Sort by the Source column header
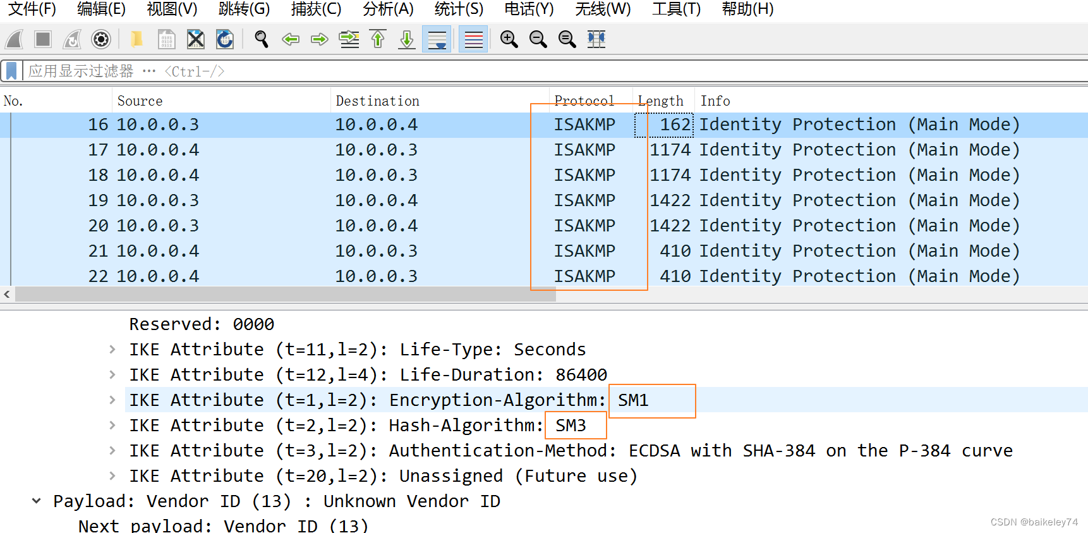Image resolution: width=1088 pixels, height=533 pixels. [222, 101]
